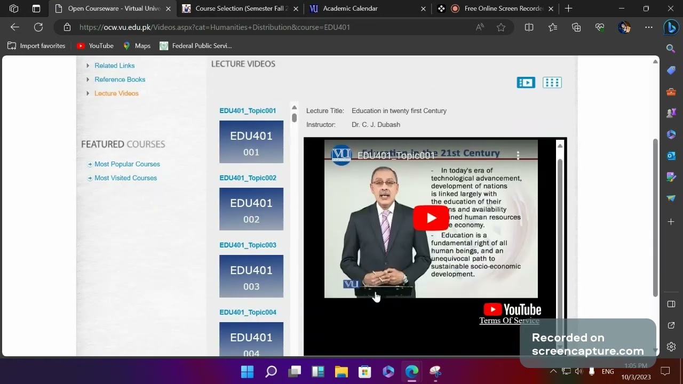Open the Terms Of Service link
The height and width of the screenshot is (384, 683).
point(509,321)
